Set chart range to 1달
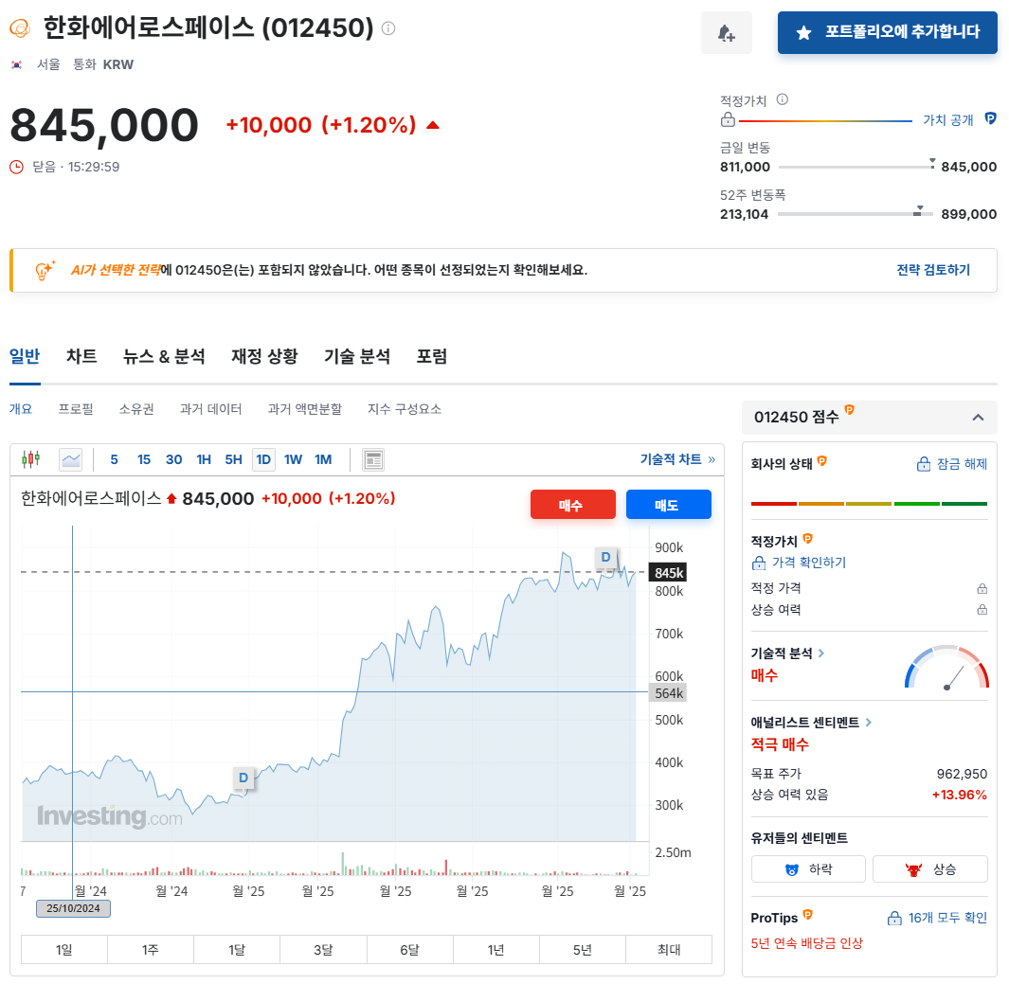The height and width of the screenshot is (984, 1009). point(237,949)
